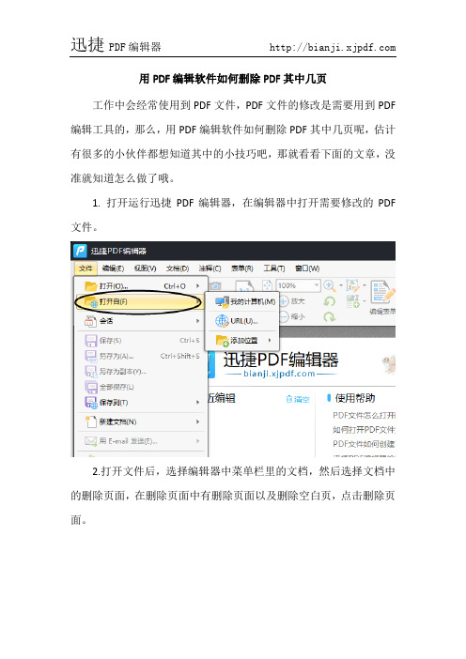Open the dropdown arrow beside selection tool
The image size is (466, 659).
[x=365, y=285]
